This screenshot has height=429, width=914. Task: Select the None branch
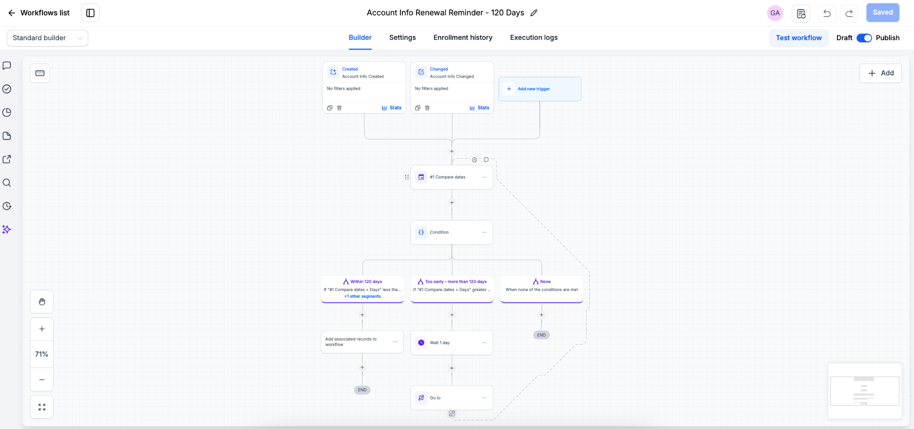coord(542,289)
